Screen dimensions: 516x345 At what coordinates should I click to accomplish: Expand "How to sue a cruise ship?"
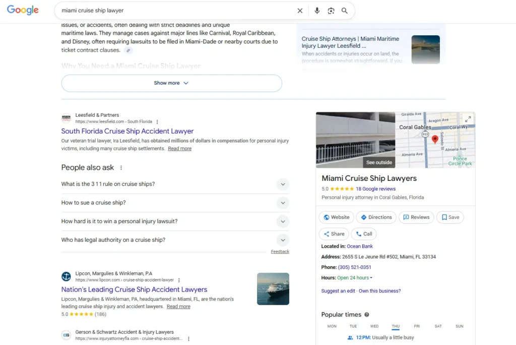(x=283, y=203)
